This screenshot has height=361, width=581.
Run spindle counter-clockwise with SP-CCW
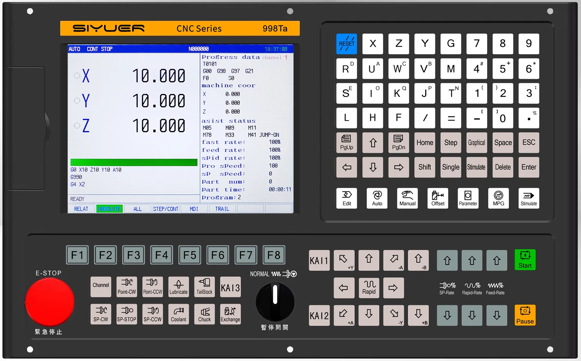click(x=153, y=314)
